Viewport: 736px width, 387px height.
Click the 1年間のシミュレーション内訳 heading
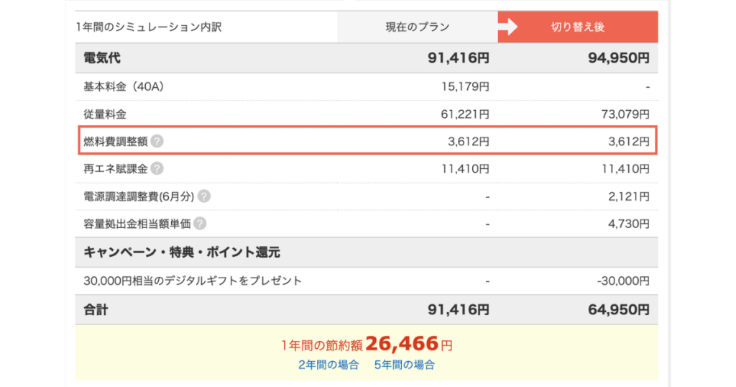tap(149, 27)
